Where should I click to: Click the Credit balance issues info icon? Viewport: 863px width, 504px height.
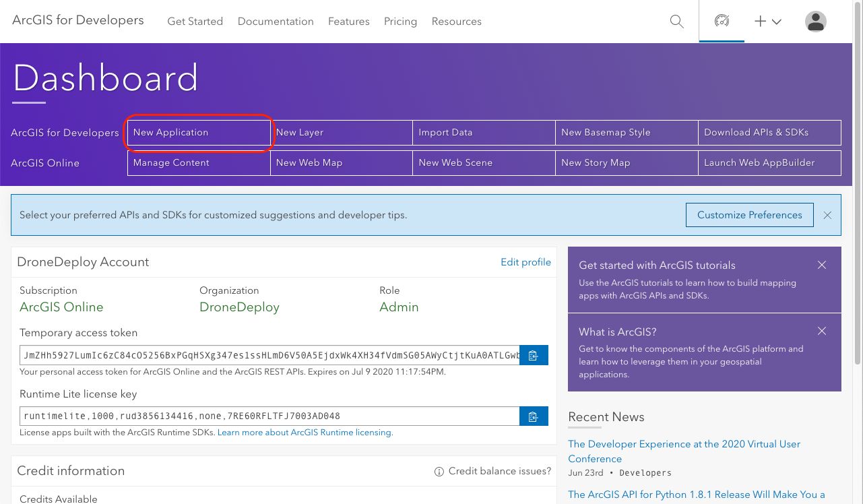click(x=439, y=472)
